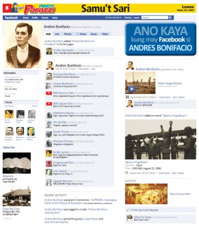
Task: Click the Casa Sta.Cruz advertisement link
Action: pyautogui.click(x=11, y=209)
